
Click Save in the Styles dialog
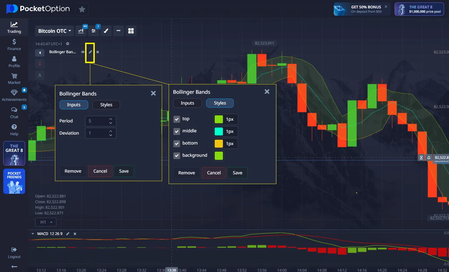tap(237, 173)
